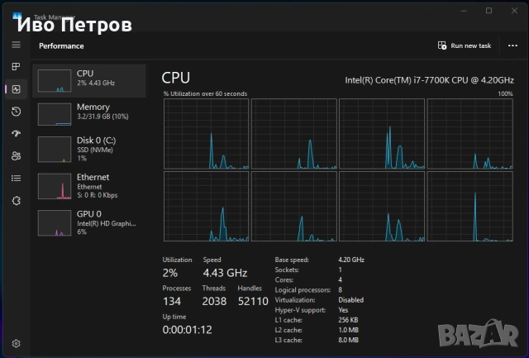
Task: Click the Base speed 4.20 GHz value
Action: (351, 260)
